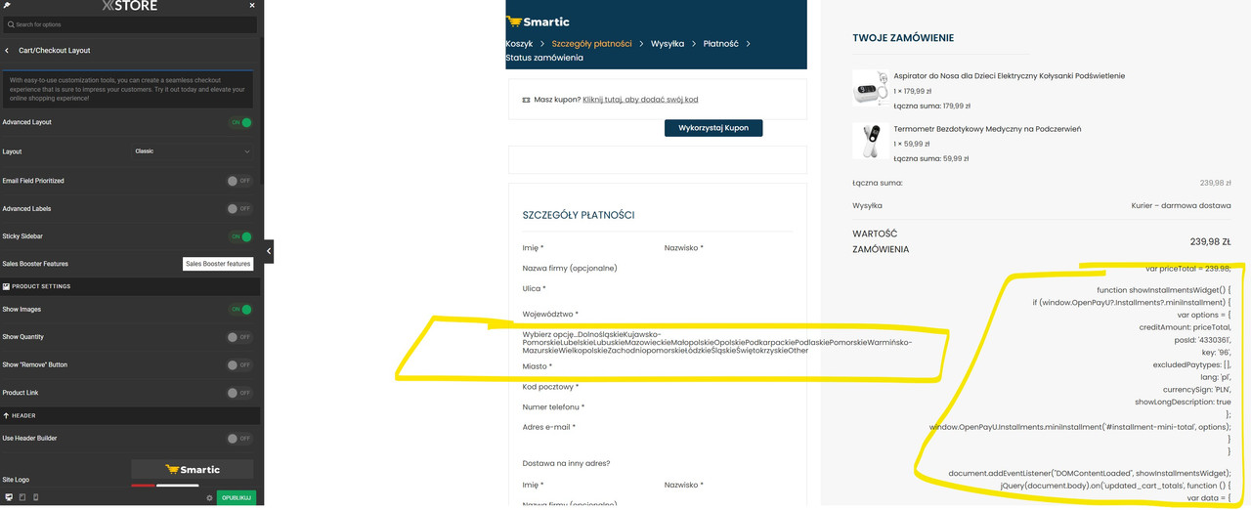The height and width of the screenshot is (510, 1251).
Task: Click the Miasto field label
Action: (x=537, y=366)
